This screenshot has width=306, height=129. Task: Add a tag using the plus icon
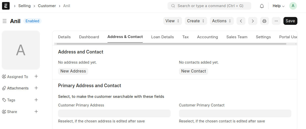tap(36, 100)
